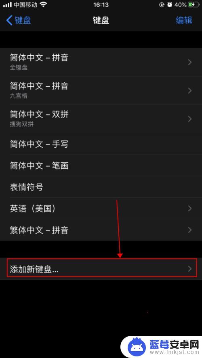
Task: Tap the rotation lock status icon
Action: pos(162,5)
